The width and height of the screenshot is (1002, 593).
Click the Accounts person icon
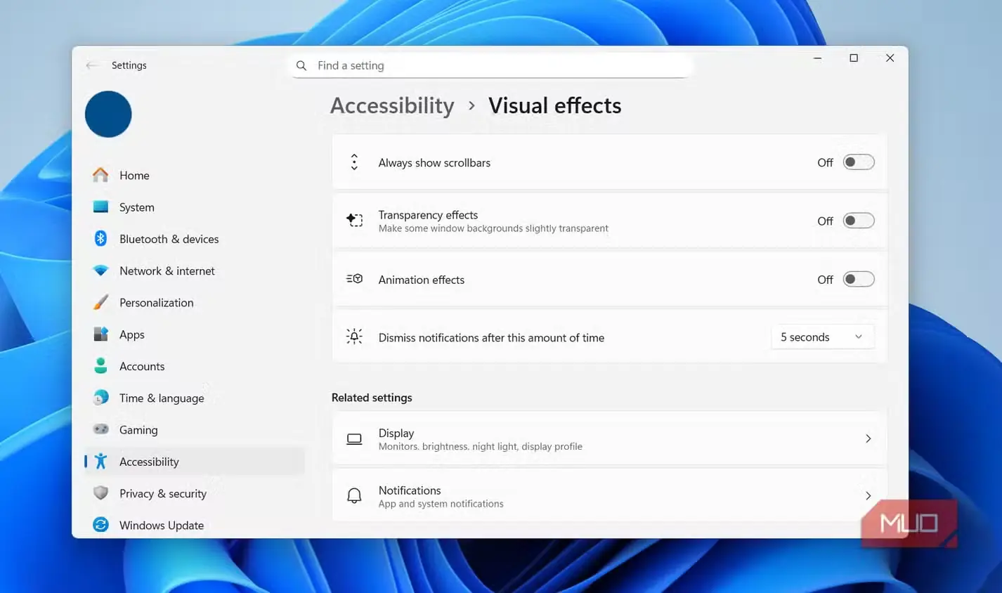click(x=100, y=365)
